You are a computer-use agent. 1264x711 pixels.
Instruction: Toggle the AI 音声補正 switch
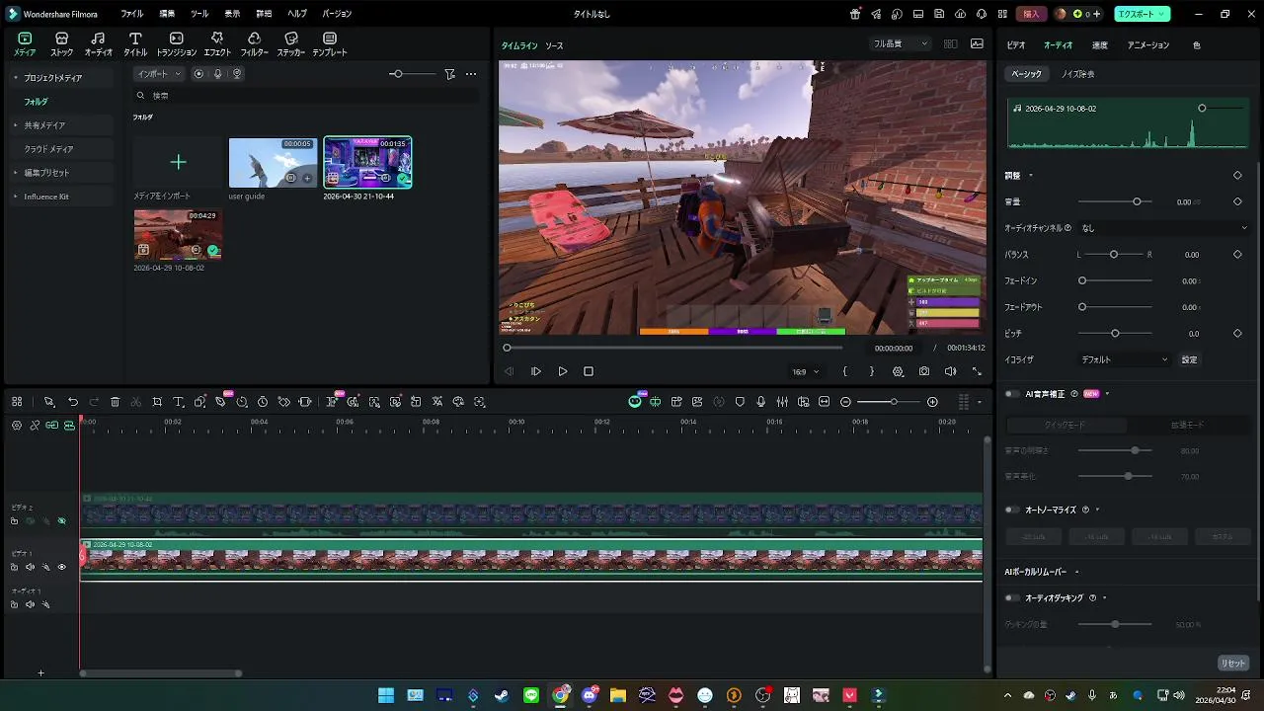tap(1012, 394)
